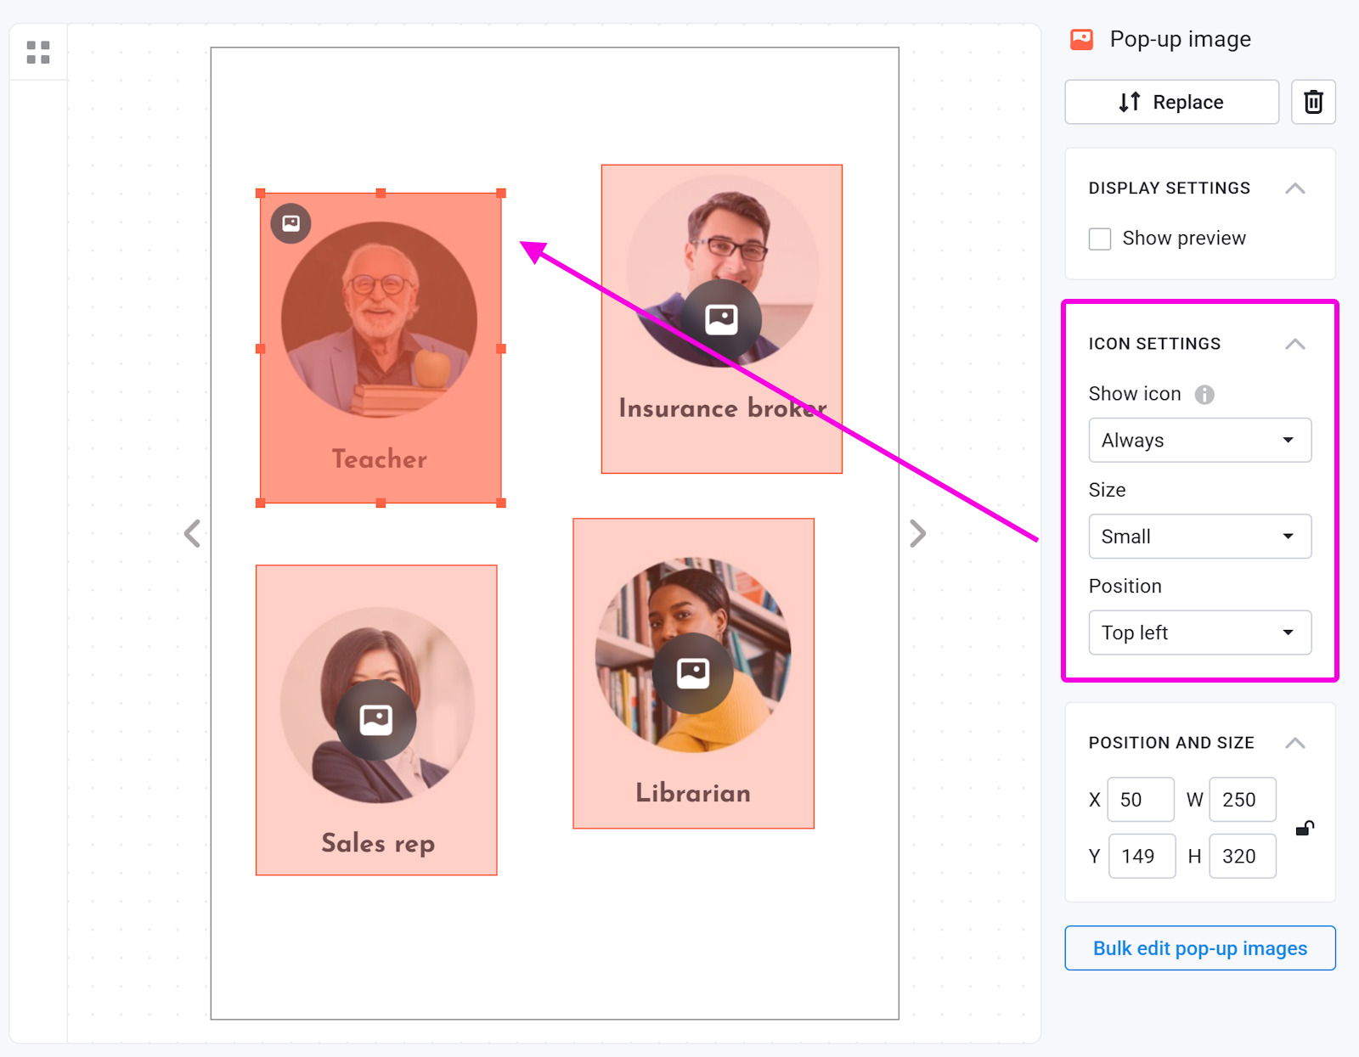The width and height of the screenshot is (1359, 1057).
Task: Click the Librarian pop-up icon
Action: pos(693,672)
